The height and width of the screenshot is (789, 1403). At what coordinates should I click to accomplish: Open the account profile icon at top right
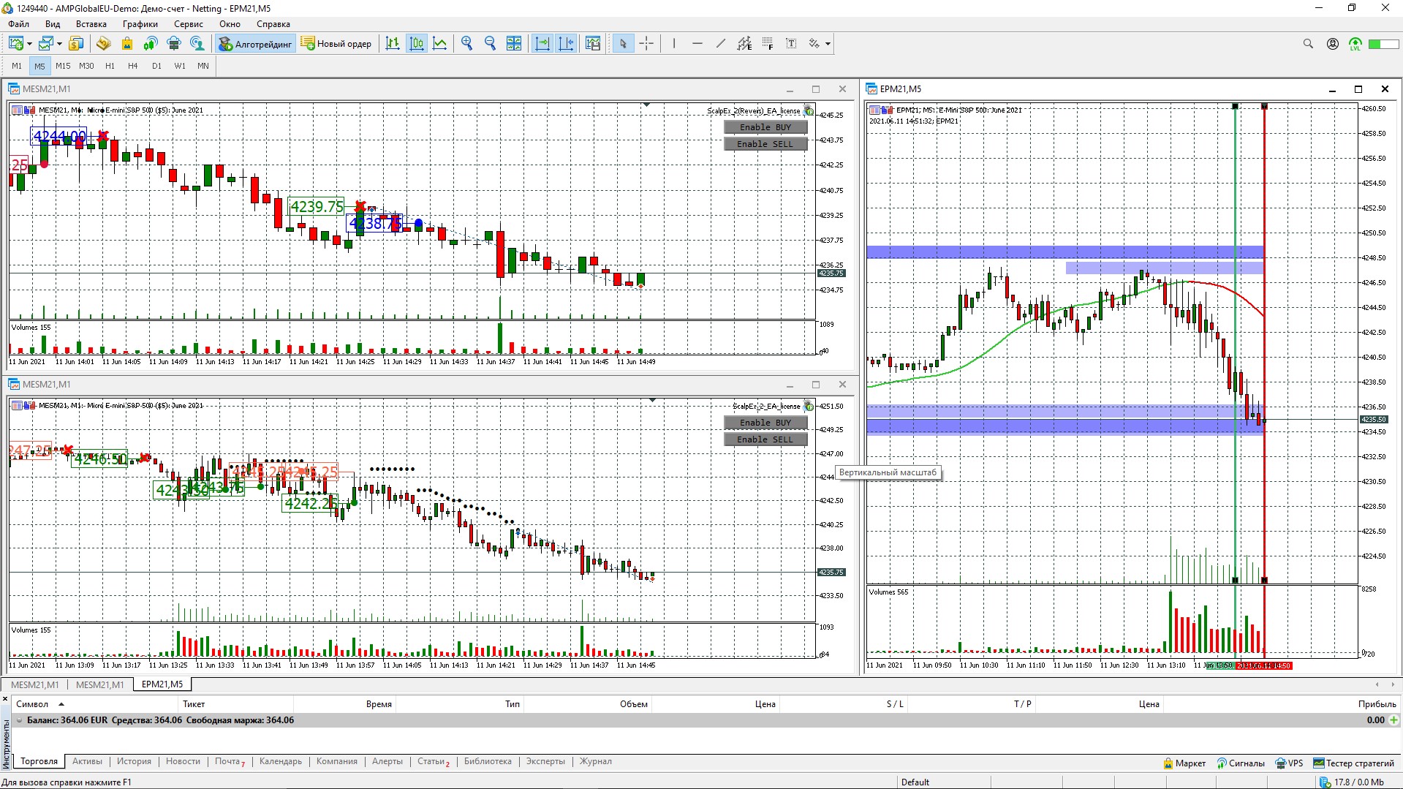click(x=1333, y=44)
